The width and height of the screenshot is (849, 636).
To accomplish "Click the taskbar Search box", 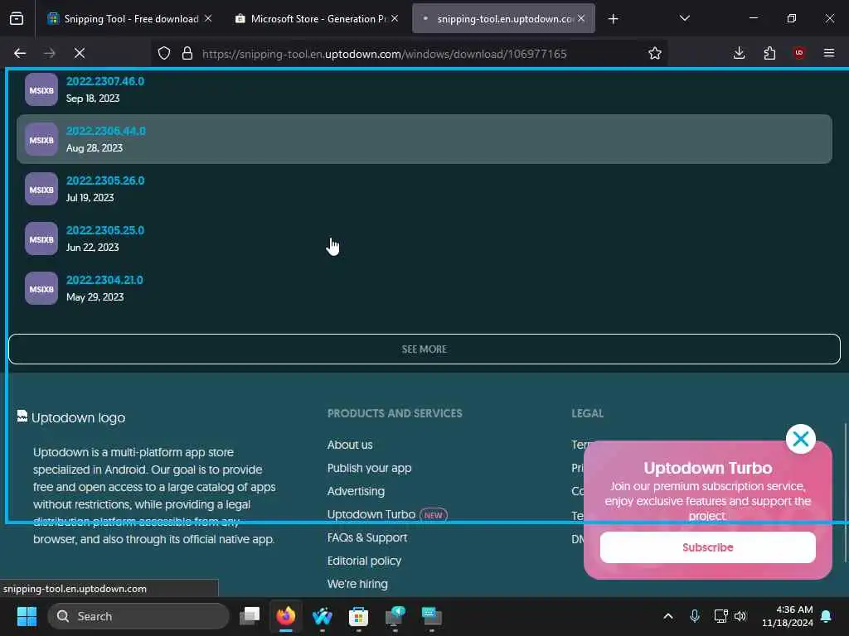I will 138,616.
